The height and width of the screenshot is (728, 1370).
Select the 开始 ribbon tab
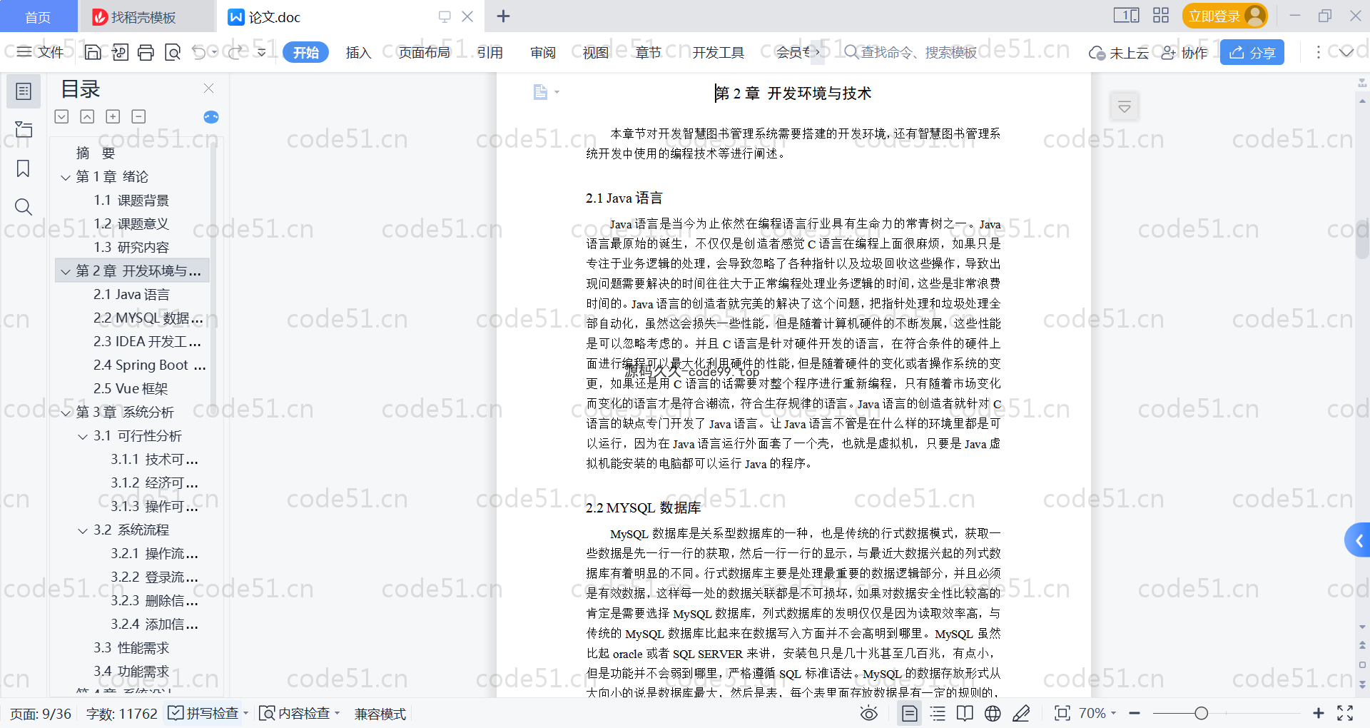(x=305, y=52)
